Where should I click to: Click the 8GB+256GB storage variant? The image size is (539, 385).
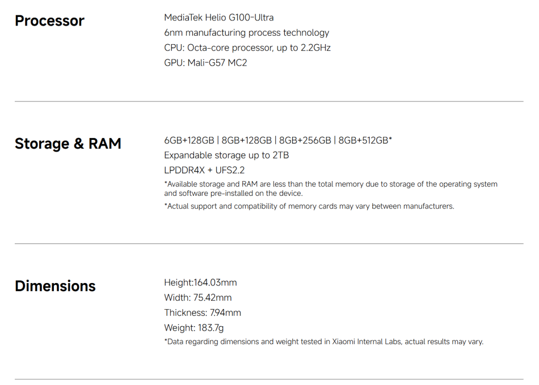pyautogui.click(x=305, y=140)
